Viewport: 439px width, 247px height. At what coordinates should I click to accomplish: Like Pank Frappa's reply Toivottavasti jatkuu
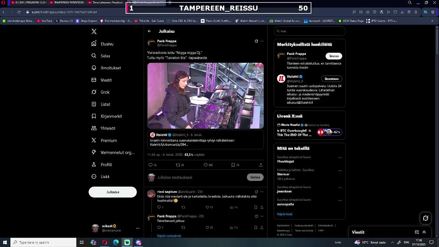coord(207,227)
